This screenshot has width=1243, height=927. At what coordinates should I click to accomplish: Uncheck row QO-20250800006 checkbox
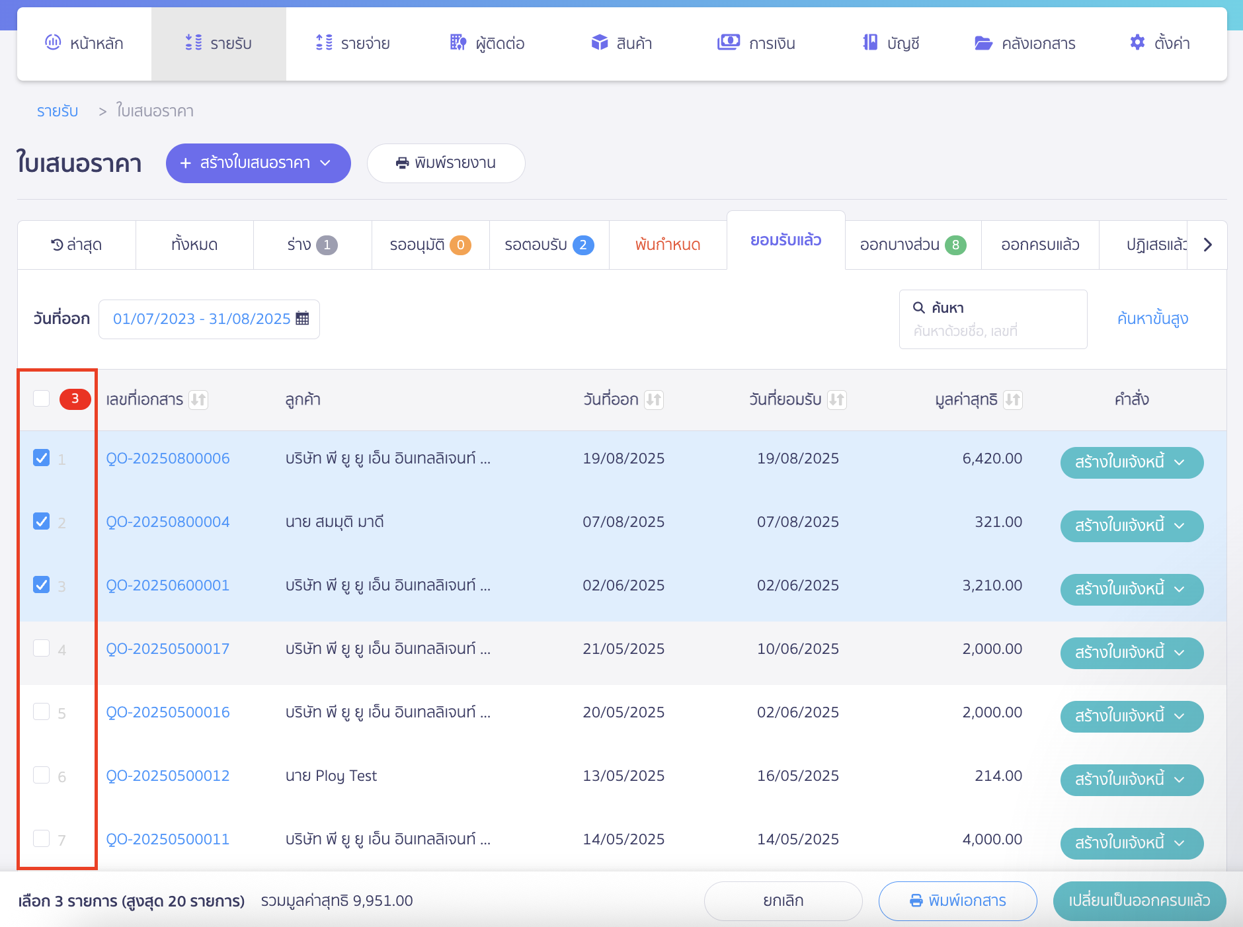[x=42, y=458]
